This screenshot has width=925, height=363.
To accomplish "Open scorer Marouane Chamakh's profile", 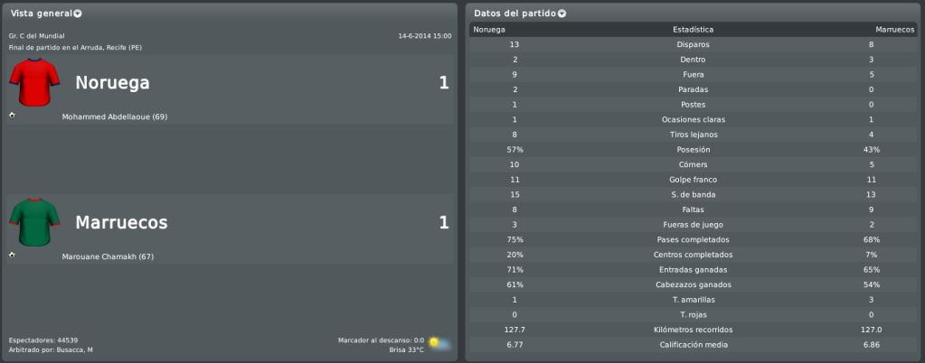I will tap(108, 257).
